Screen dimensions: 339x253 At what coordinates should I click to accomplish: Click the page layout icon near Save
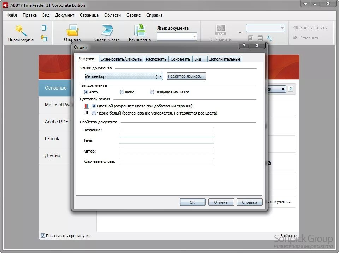tap(260, 38)
